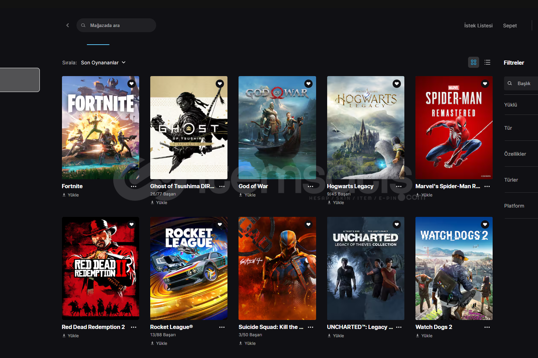Screen dimensions: 538x358
Task: Open more options for Red Dead Redemption 2
Action: [134, 327]
